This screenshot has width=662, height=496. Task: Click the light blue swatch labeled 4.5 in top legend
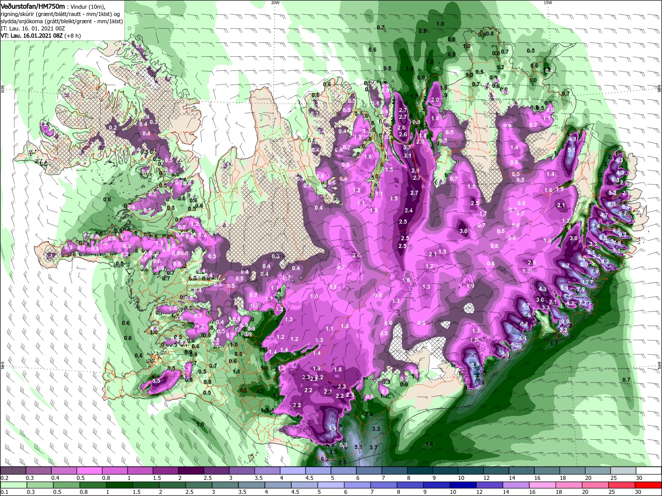(318, 471)
